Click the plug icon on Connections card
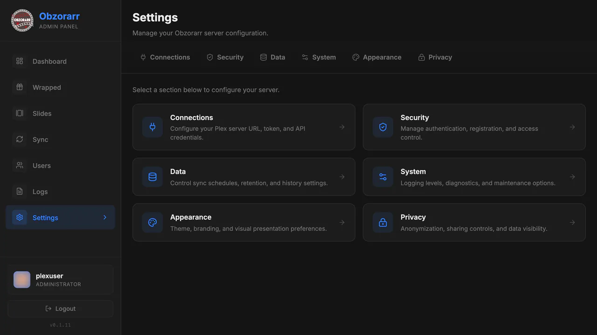This screenshot has width=597, height=335. pyautogui.click(x=153, y=127)
